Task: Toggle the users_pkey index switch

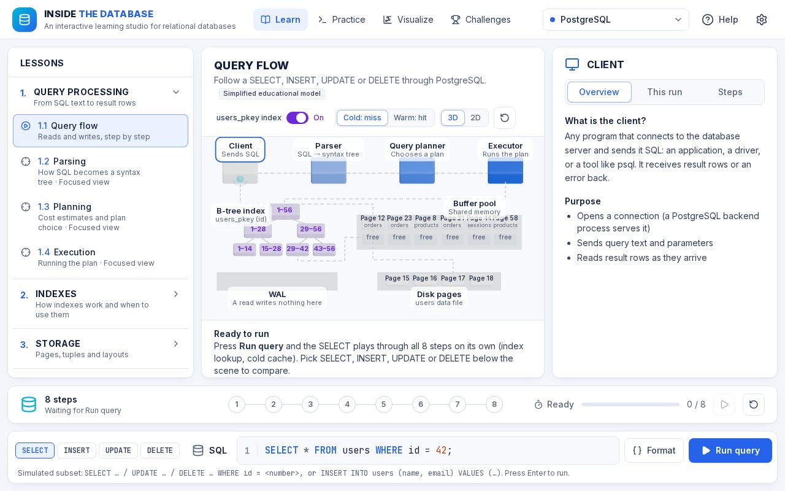Action: pos(297,118)
